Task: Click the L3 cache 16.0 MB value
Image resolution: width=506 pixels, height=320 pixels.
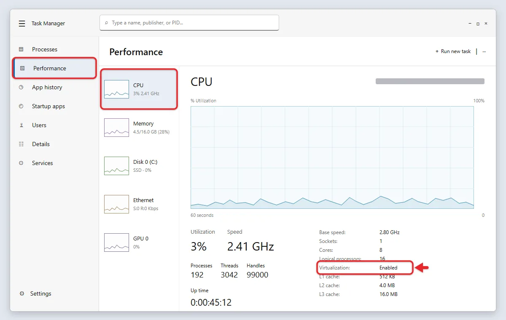Action: pyautogui.click(x=388, y=294)
